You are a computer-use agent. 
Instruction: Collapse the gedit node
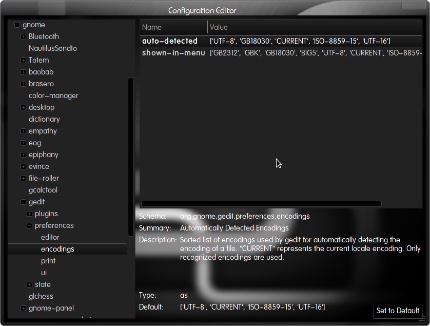[x=23, y=202]
